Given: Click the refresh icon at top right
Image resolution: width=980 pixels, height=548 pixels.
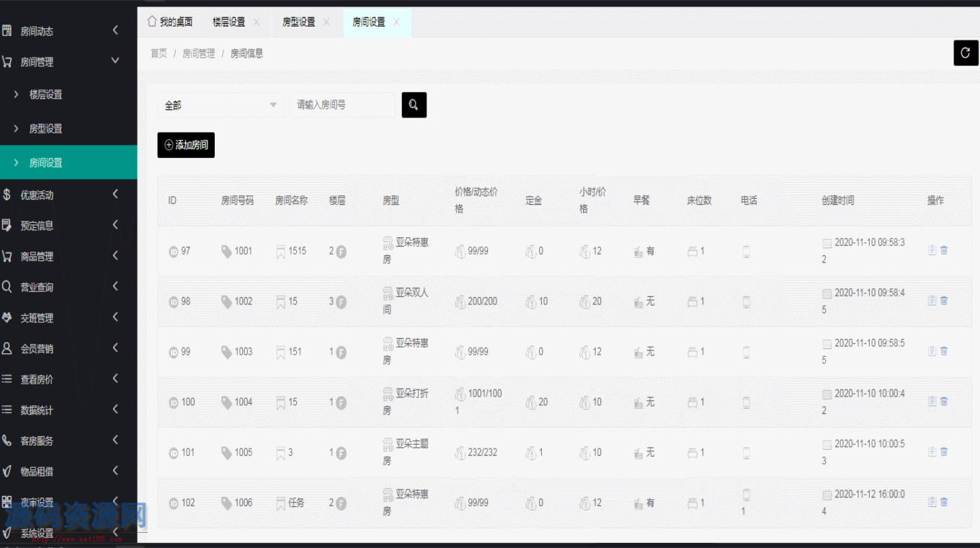Looking at the screenshot, I should (x=966, y=53).
